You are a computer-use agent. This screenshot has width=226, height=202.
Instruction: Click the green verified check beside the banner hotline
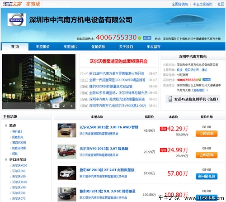[140, 38]
